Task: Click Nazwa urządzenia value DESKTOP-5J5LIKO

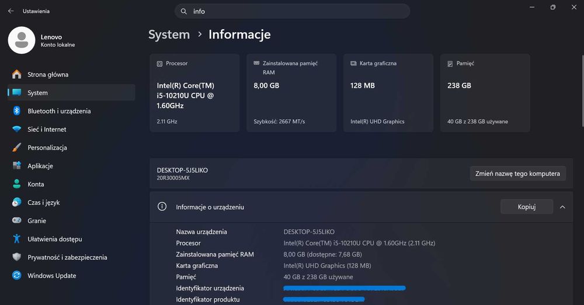Action: click(x=309, y=231)
